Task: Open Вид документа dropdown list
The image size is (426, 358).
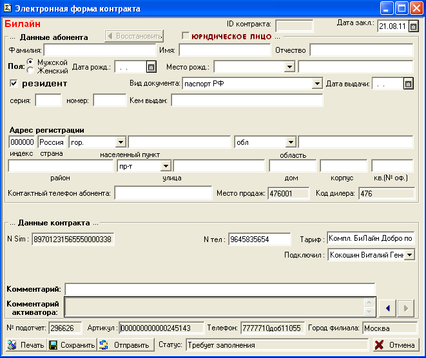Action: click(317, 83)
